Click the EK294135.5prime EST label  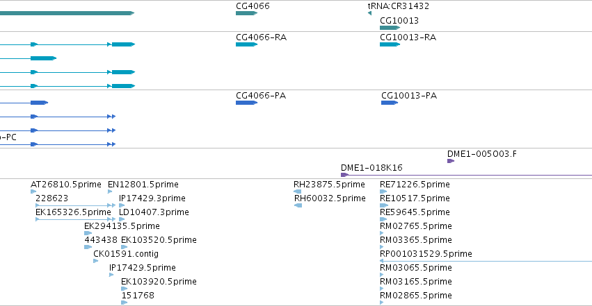(122, 226)
